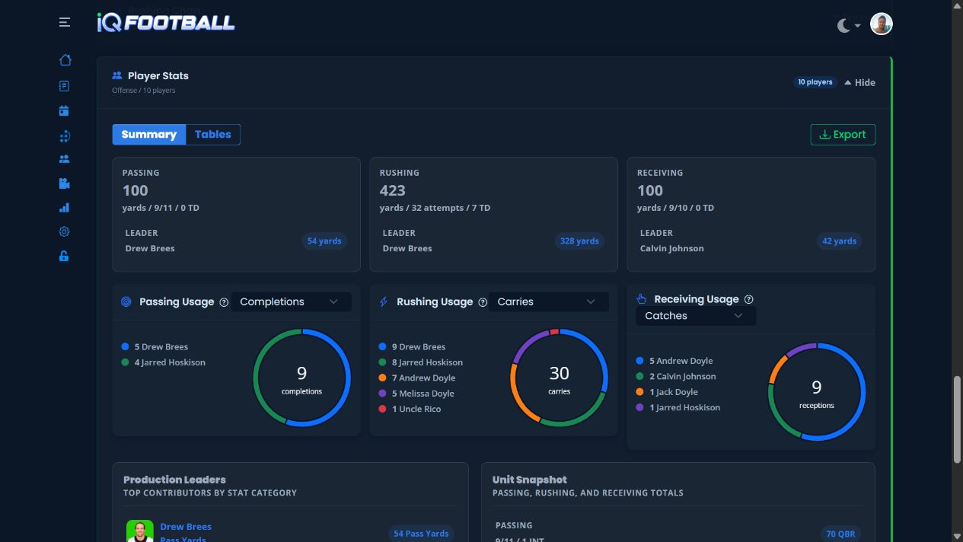
Task: Click Drew Brees rushing leader name
Action: [407, 249]
